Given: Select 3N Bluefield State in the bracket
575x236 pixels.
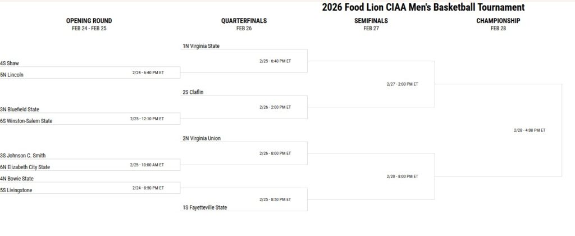Looking at the screenshot, I should (20, 110).
